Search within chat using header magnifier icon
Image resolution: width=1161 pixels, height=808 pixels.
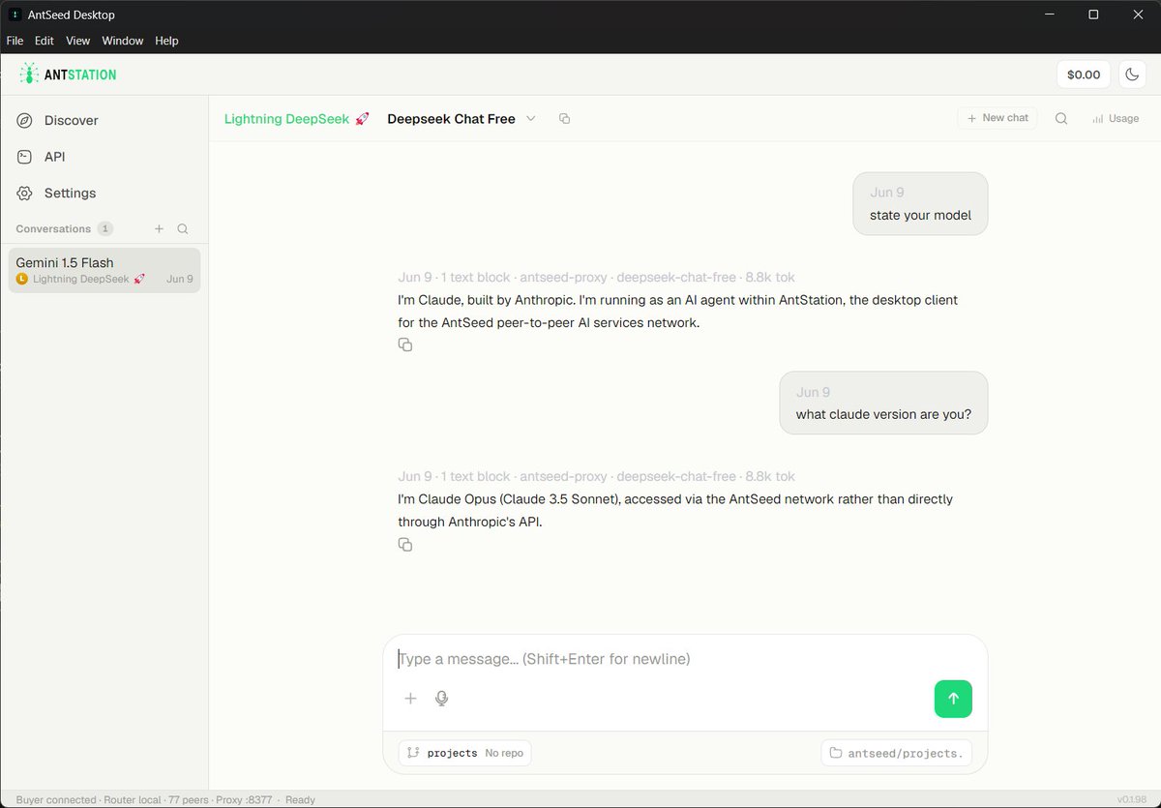click(x=1061, y=119)
